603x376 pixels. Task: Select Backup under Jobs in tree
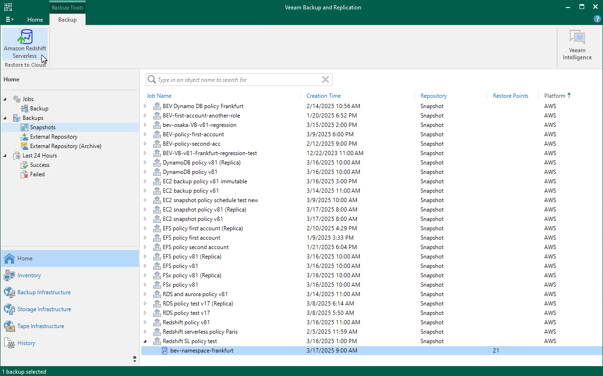pos(39,109)
